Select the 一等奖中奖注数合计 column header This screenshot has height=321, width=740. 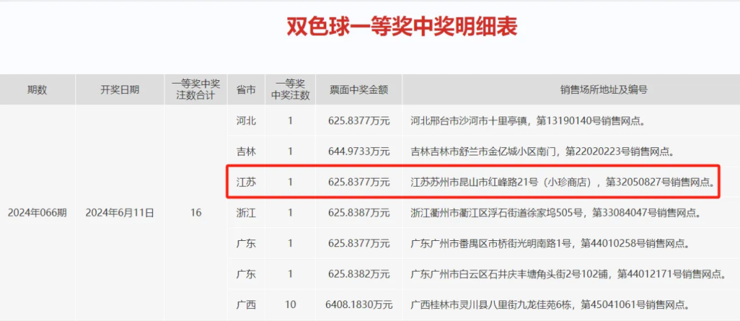(x=196, y=90)
